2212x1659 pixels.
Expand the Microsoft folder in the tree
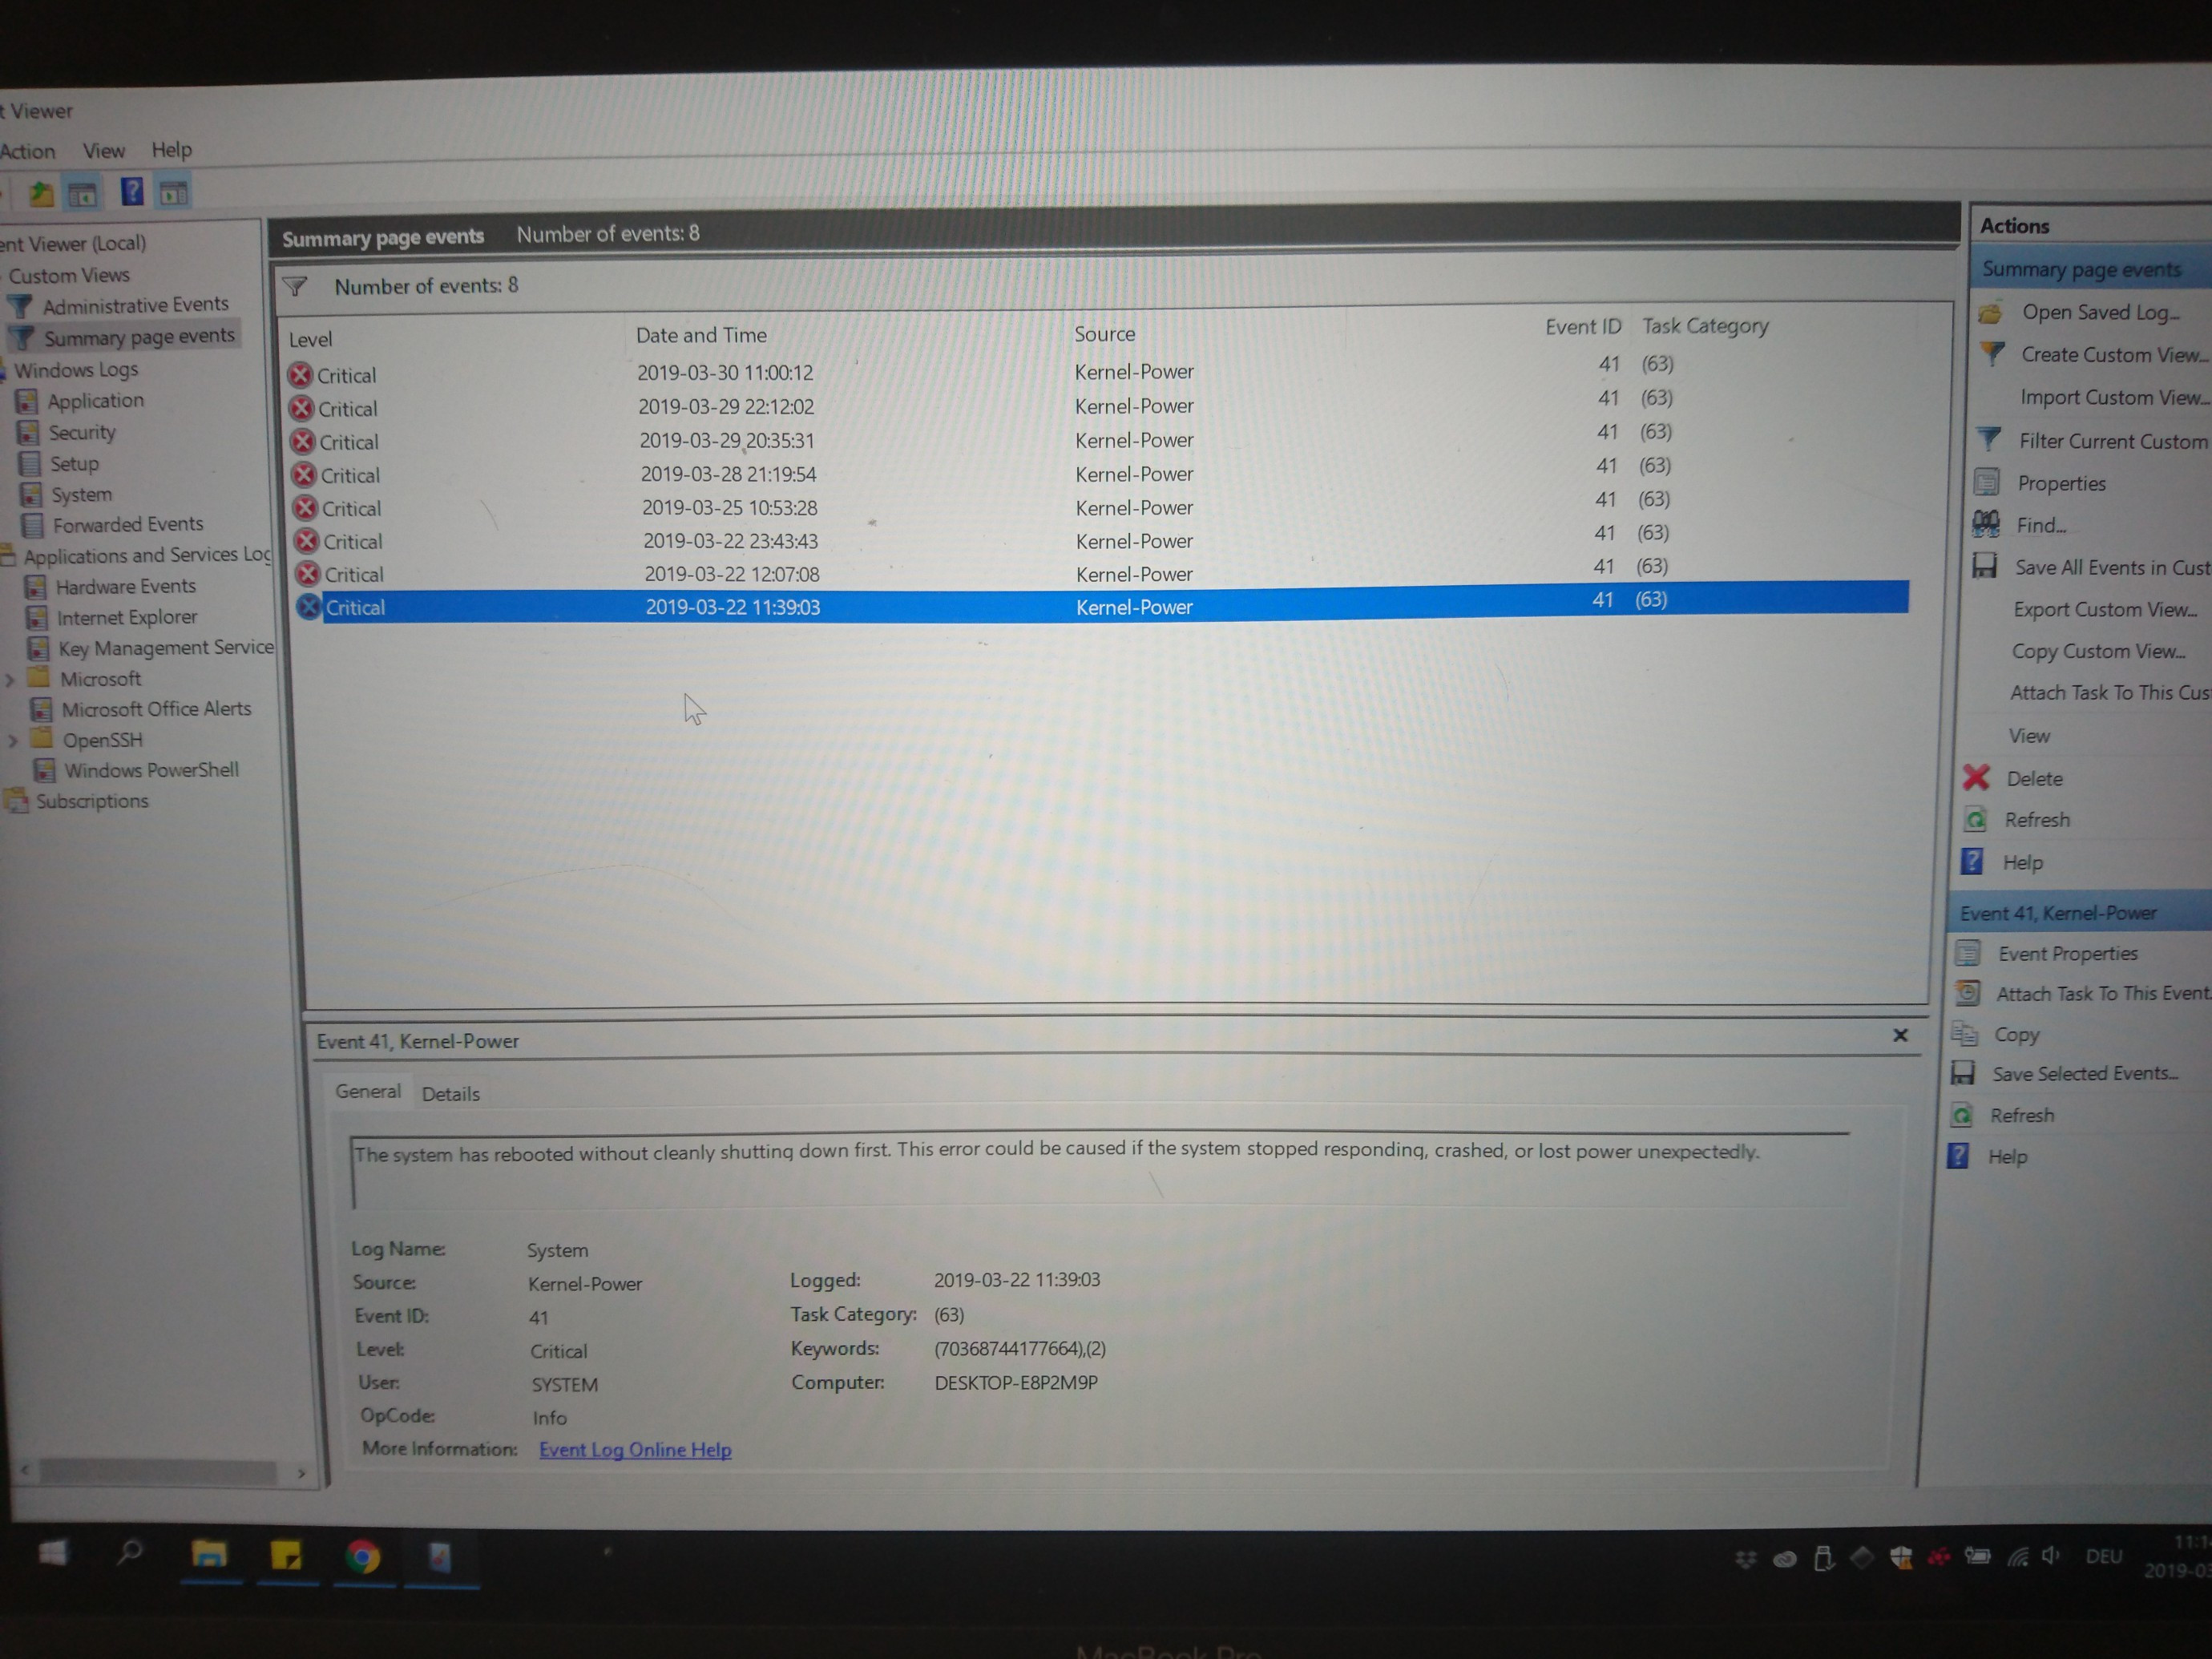coord(10,680)
